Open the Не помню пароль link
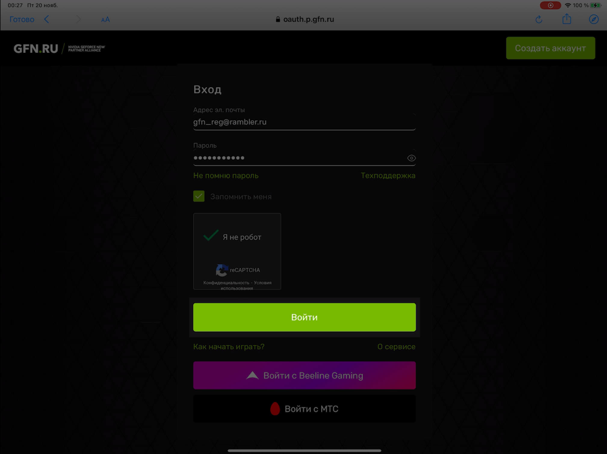The width and height of the screenshot is (607, 454). [226, 175]
